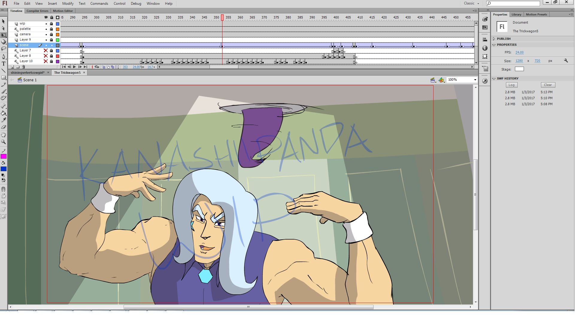The width and height of the screenshot is (579, 315).
Task: Switch to the Motion Editor tab
Action: [63, 11]
